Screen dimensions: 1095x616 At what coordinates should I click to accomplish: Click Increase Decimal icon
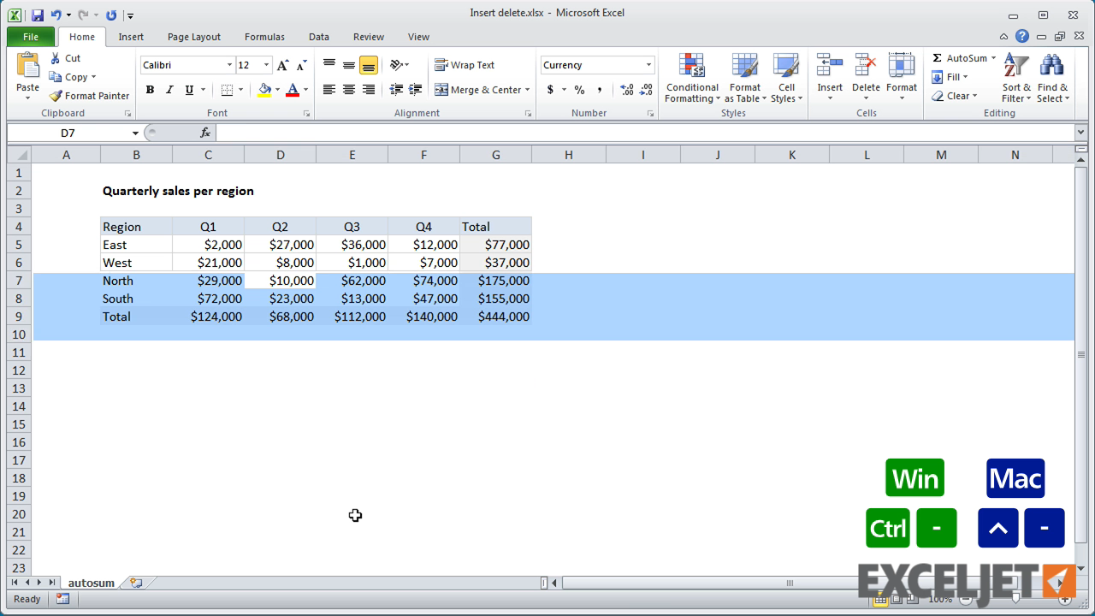(x=627, y=90)
